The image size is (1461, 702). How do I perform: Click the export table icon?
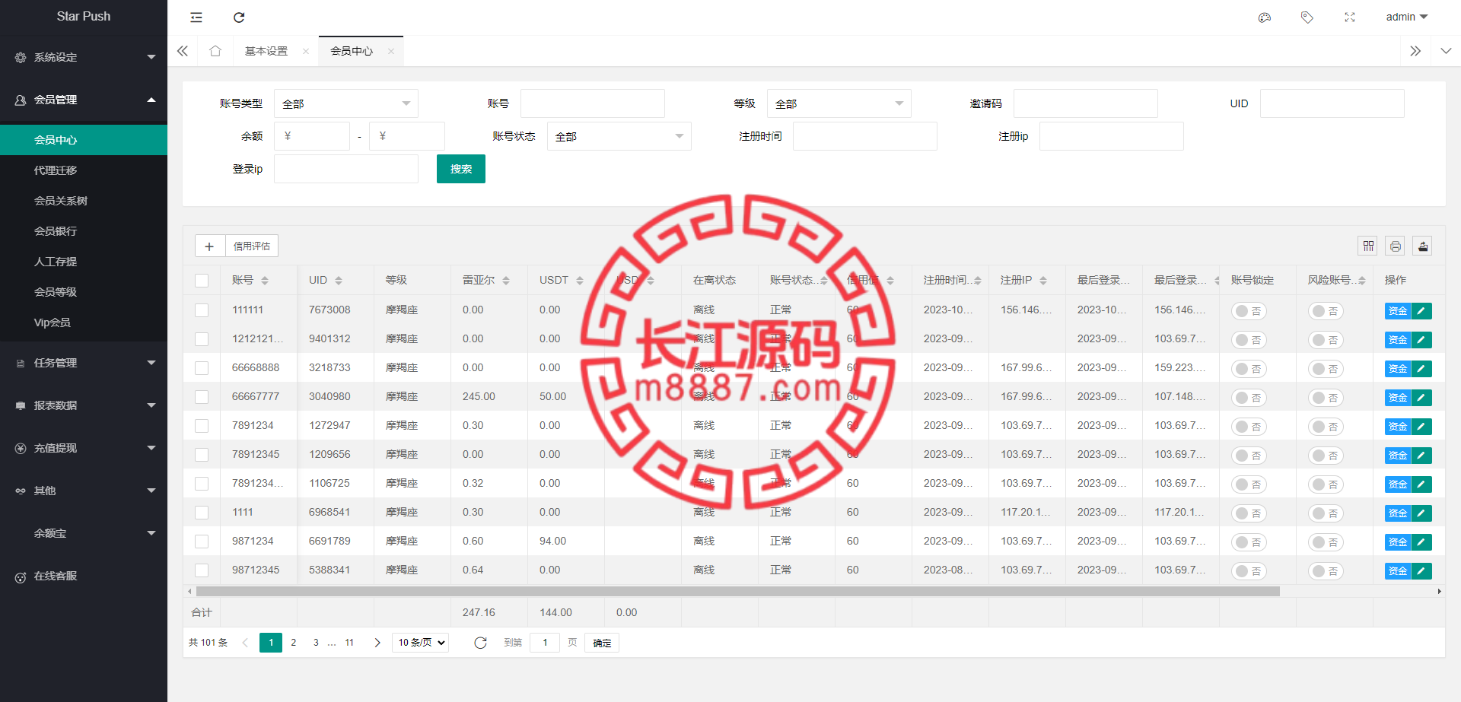[1423, 246]
